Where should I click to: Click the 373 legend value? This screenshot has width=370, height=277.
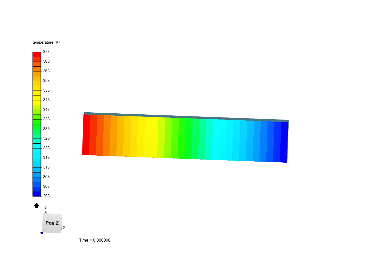46,52
